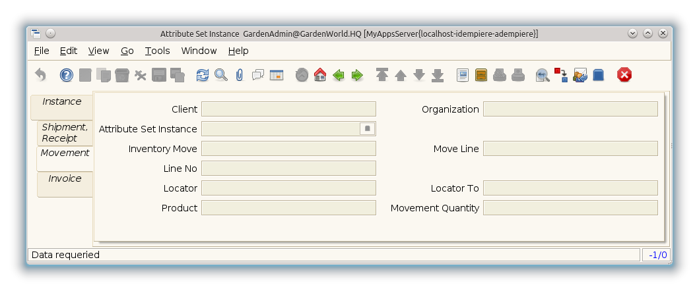Open Lookup Record magnifier icon

tap(220, 75)
